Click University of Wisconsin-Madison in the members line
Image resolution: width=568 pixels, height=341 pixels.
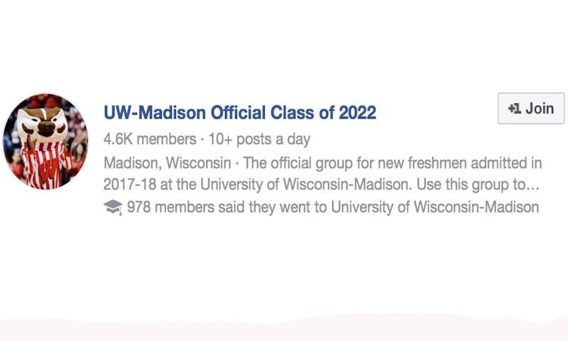click(x=435, y=207)
